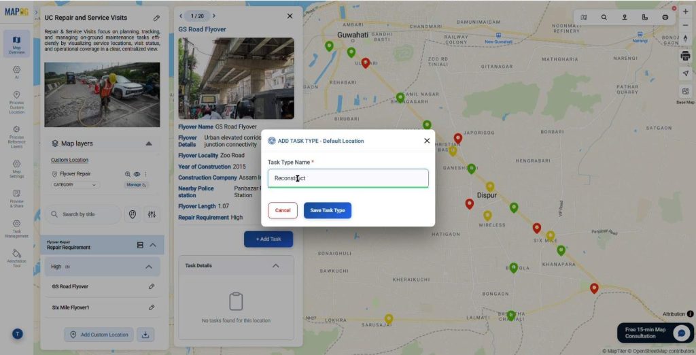Toggle Flyover Repair layer visibility eye
Image resolution: width=696 pixels, height=355 pixels.
[x=137, y=174]
